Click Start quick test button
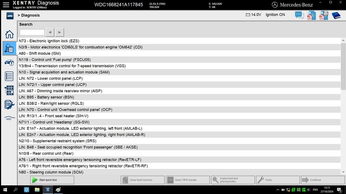This screenshot has width=346, height=194. 52,180
